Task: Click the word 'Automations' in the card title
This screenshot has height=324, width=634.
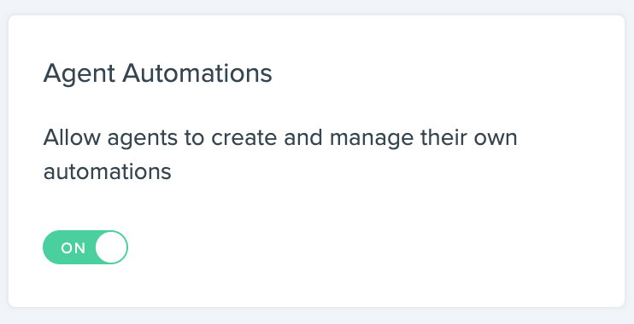Action: tap(197, 73)
